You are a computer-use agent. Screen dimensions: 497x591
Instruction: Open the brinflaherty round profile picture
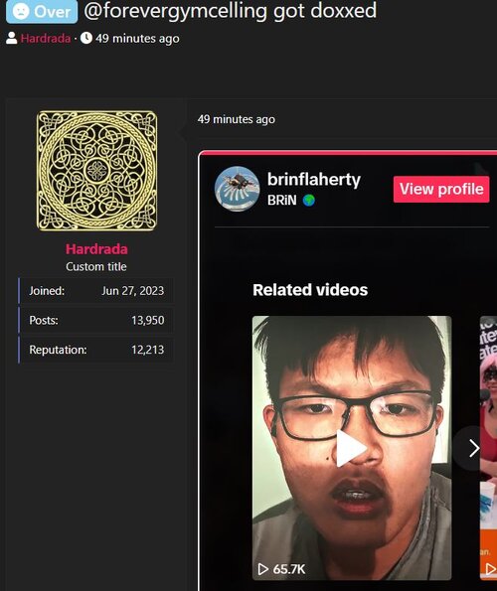pyautogui.click(x=237, y=189)
